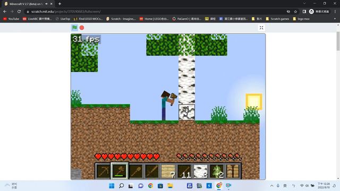
Task: Show hidden system tray icons
Action: pyautogui.click(x=271, y=186)
